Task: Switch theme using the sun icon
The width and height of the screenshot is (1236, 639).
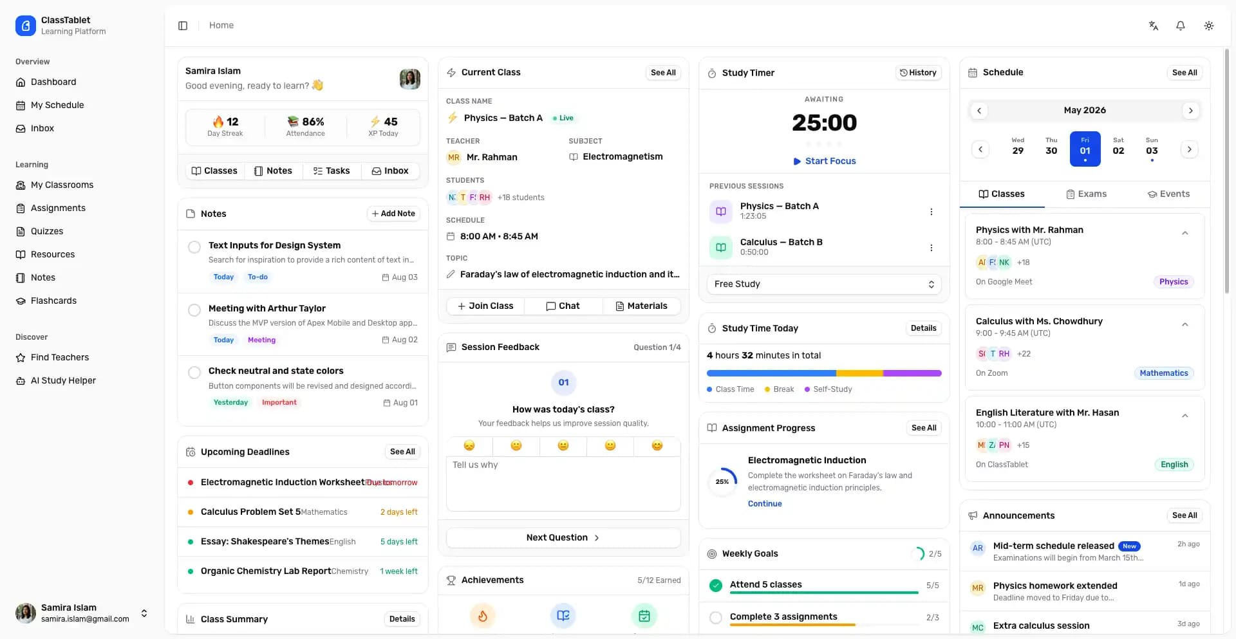Action: [x=1208, y=25]
